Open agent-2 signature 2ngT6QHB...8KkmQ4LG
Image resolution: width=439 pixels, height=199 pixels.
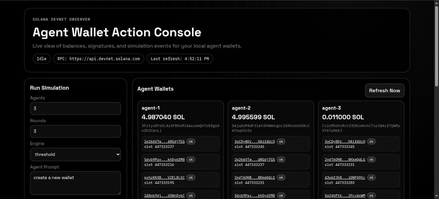tap(255, 177)
